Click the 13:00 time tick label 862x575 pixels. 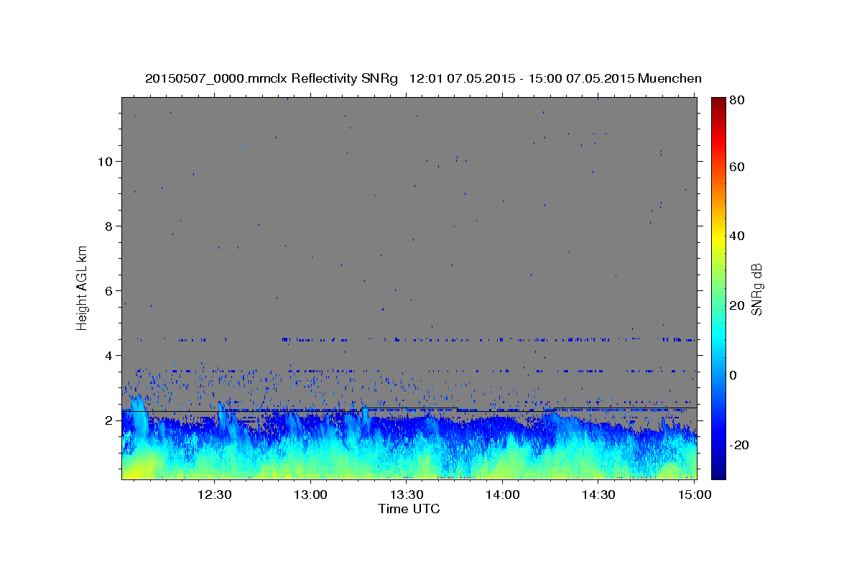pos(310,494)
